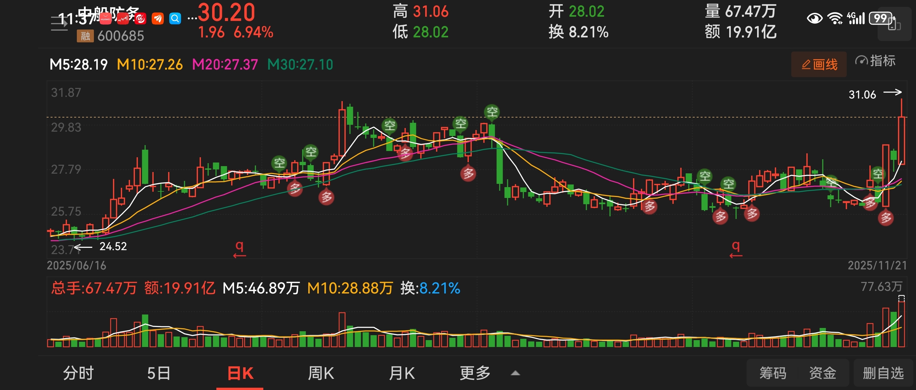This screenshot has width=916, height=390.
Task: Tap the M5 moving average legend
Action: tap(78, 64)
